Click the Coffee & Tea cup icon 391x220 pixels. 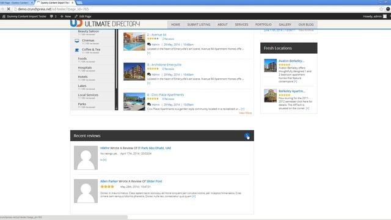tap(77, 50)
